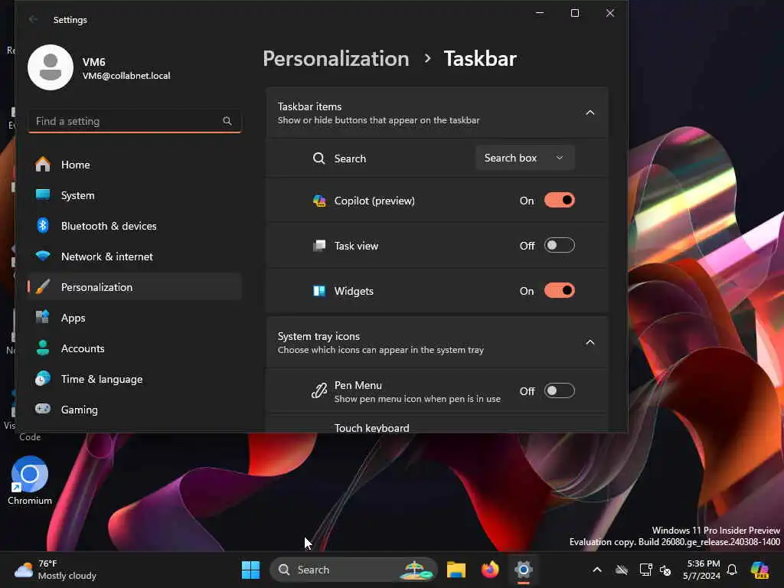Turn off the Widgets toggle
Screen dimensions: 784x588
(560, 291)
